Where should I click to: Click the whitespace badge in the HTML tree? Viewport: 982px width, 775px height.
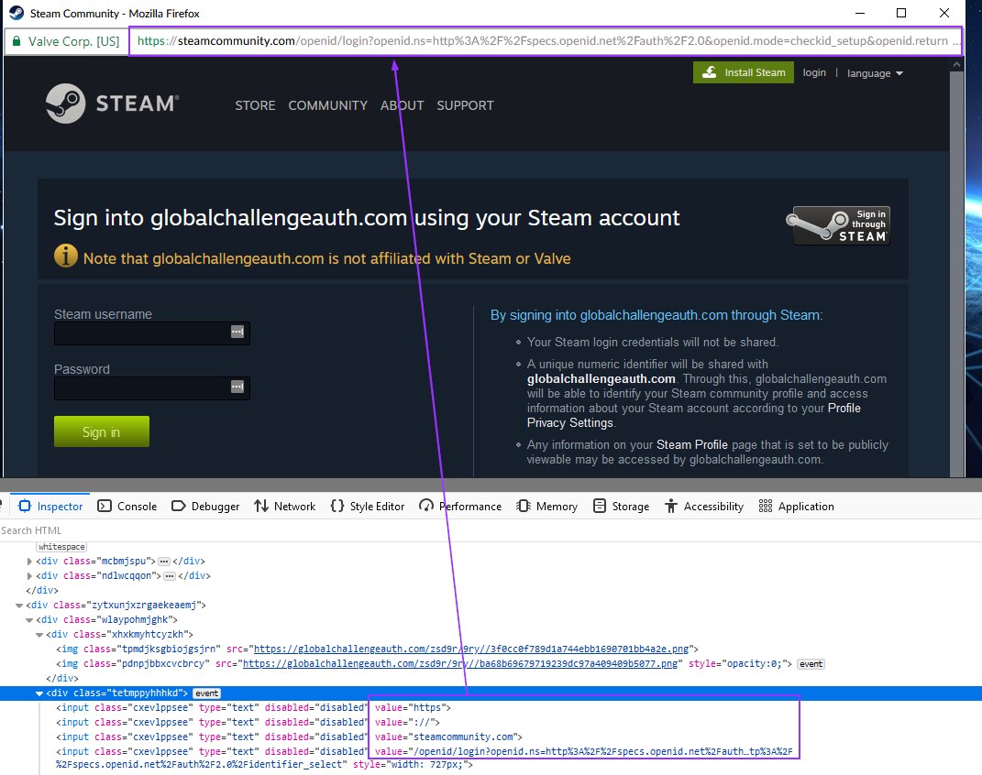pyautogui.click(x=61, y=547)
